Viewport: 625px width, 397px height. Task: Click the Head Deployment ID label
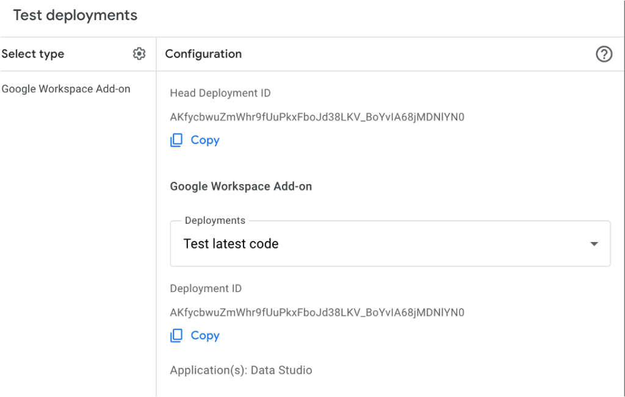tap(220, 93)
